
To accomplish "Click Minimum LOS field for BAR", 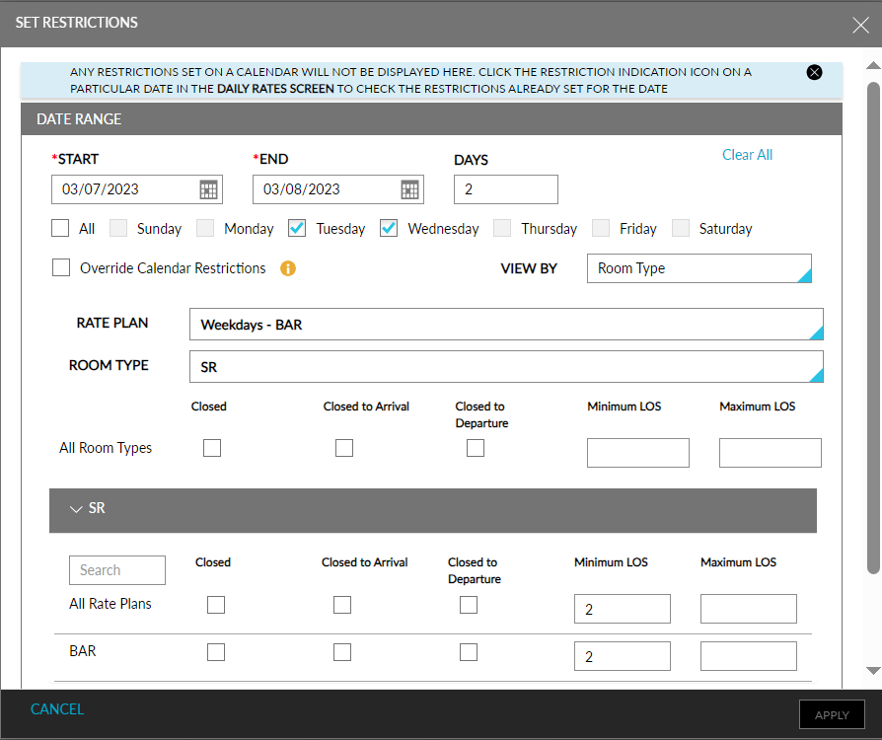I will click(623, 656).
